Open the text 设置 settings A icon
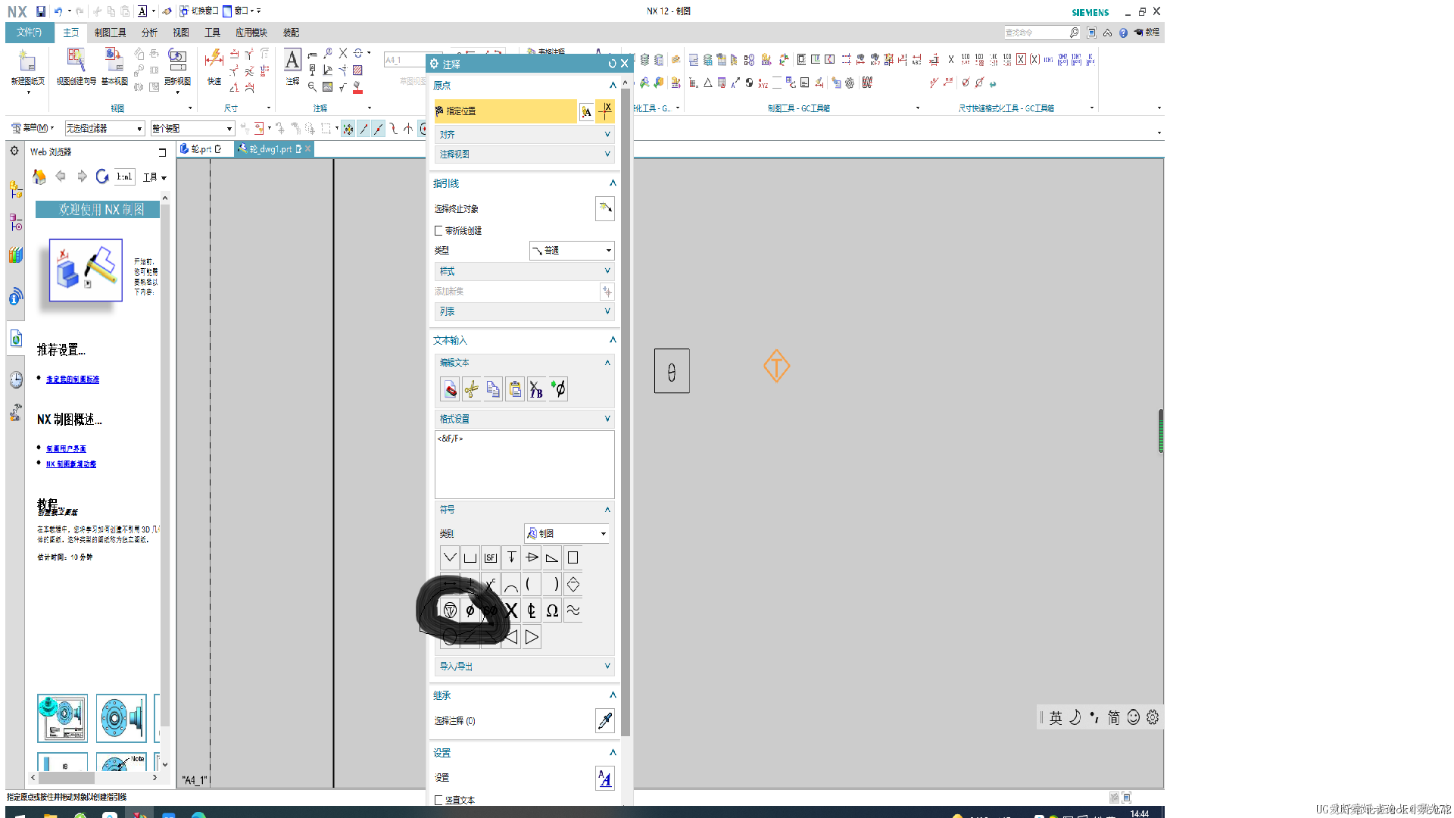Viewport: 1454px width, 818px height. tap(604, 778)
